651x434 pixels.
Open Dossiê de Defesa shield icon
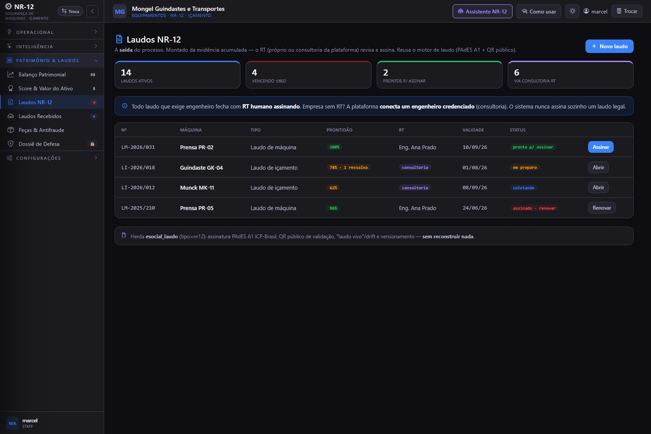pyautogui.click(x=11, y=144)
